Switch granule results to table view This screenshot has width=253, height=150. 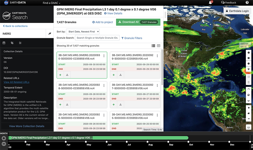pyautogui.click(x=159, y=46)
